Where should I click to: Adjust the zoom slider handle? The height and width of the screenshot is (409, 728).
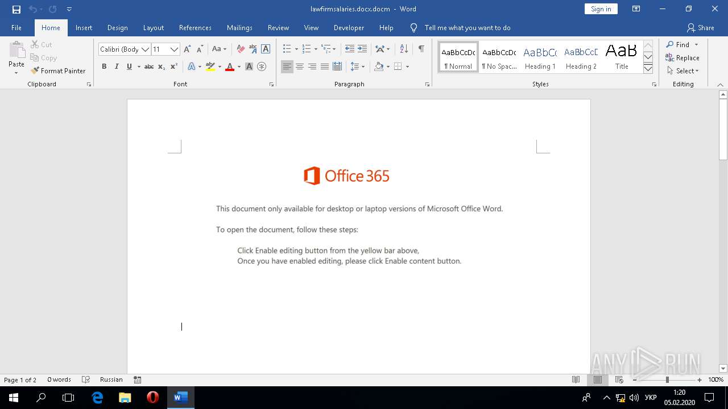667,379
